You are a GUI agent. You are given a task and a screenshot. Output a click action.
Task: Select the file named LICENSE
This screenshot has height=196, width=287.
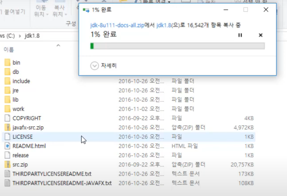tap(23, 137)
